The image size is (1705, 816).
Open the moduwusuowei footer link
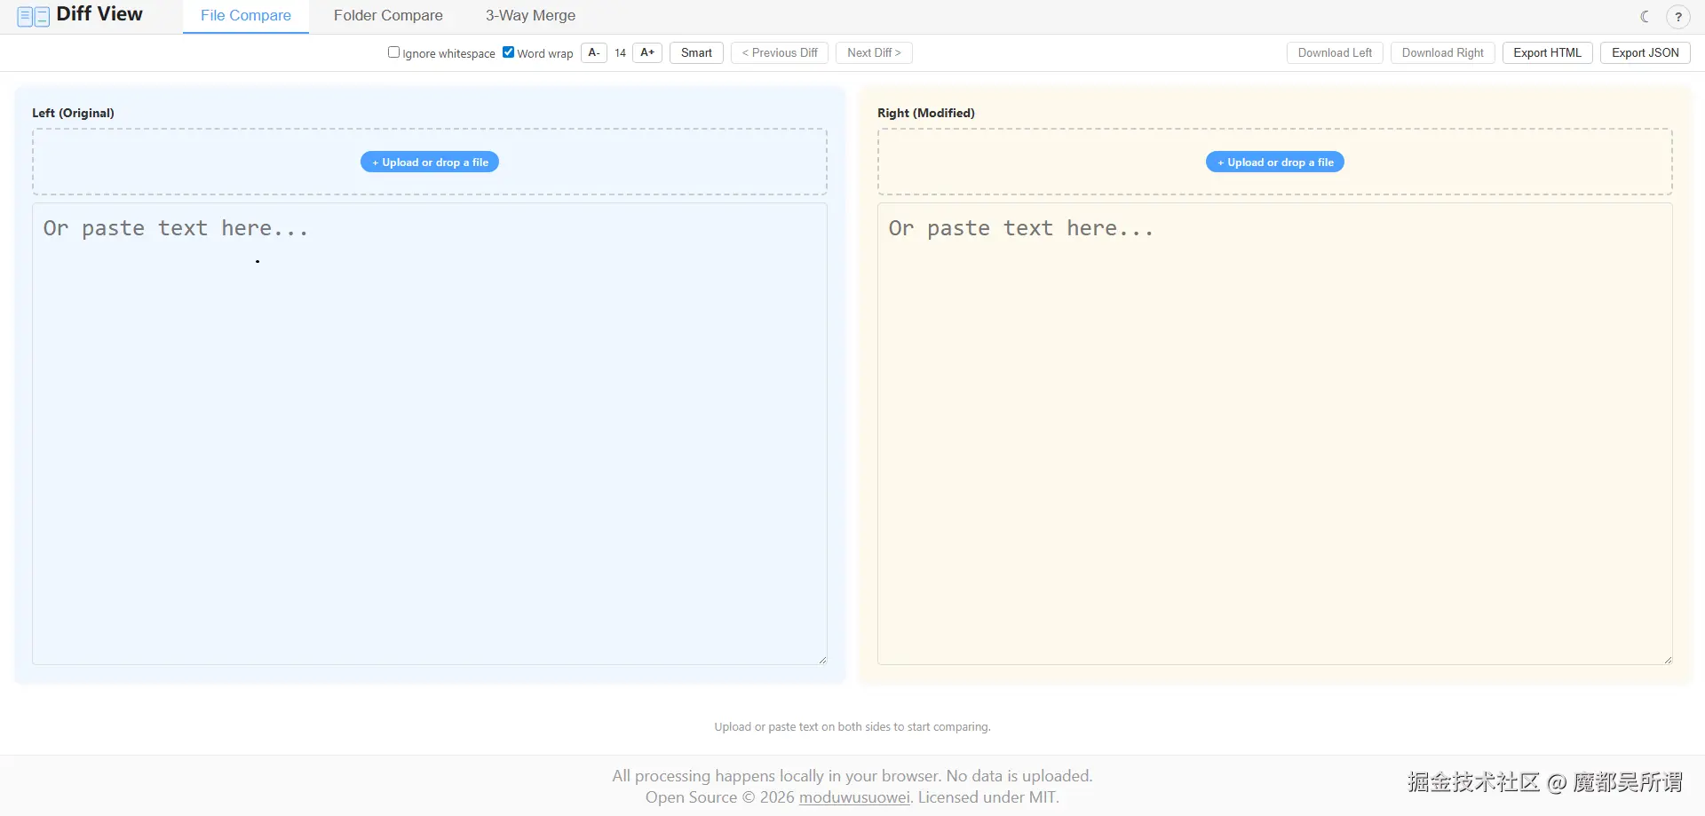854,797
